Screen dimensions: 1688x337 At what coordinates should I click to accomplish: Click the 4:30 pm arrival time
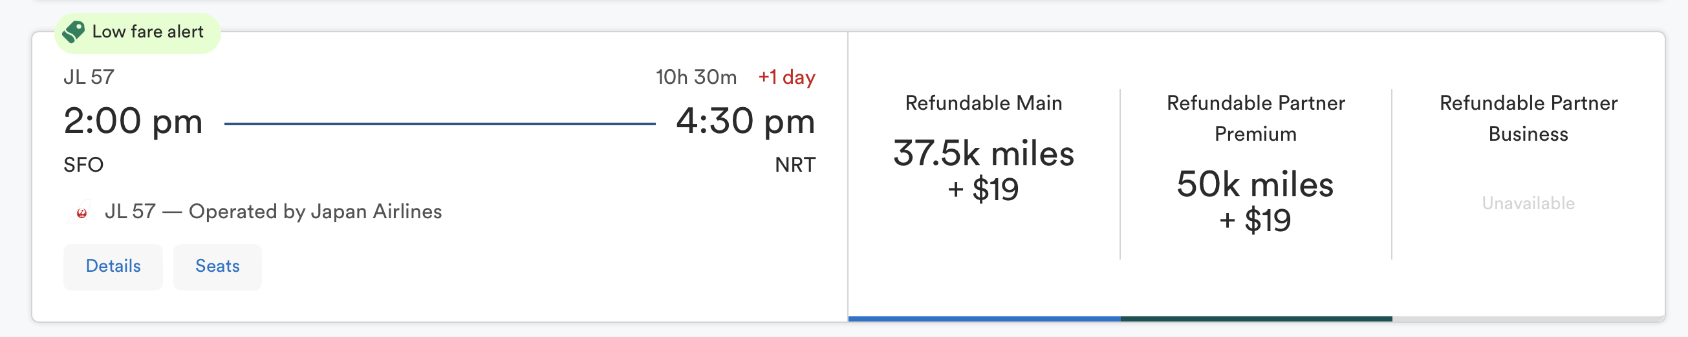745,121
